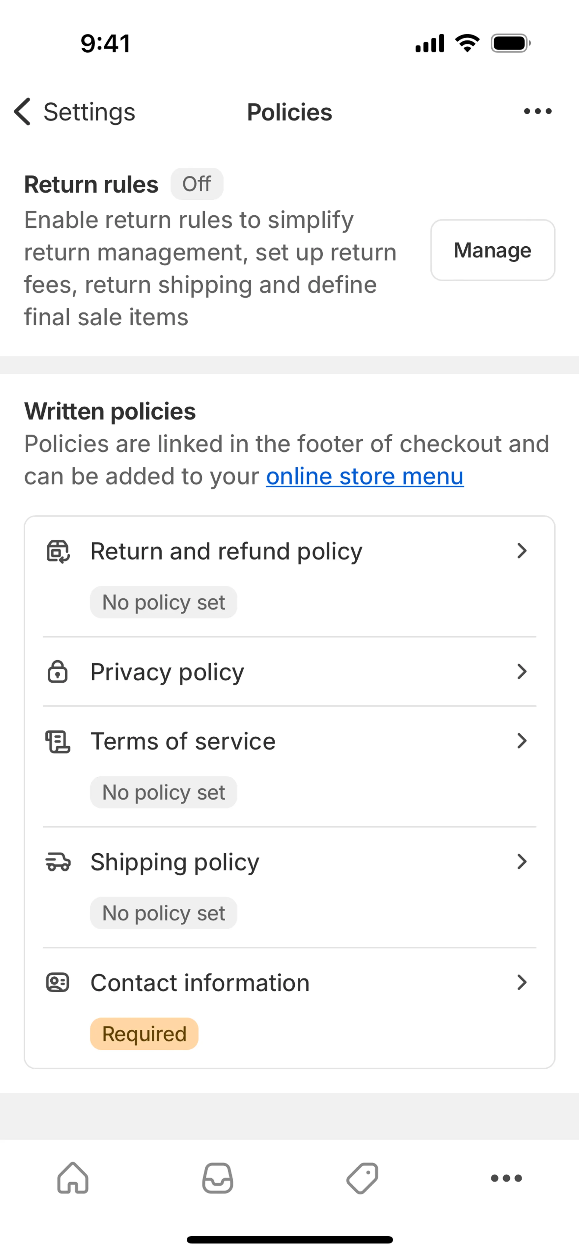
Task: Expand Return and refund policy chevron
Action: 521,551
